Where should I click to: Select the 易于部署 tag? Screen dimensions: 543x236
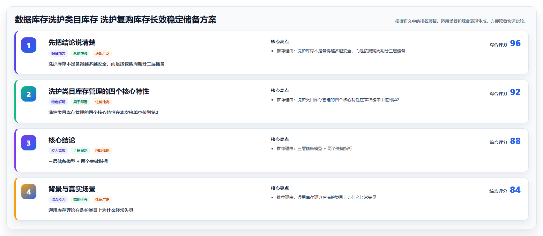pos(80,102)
